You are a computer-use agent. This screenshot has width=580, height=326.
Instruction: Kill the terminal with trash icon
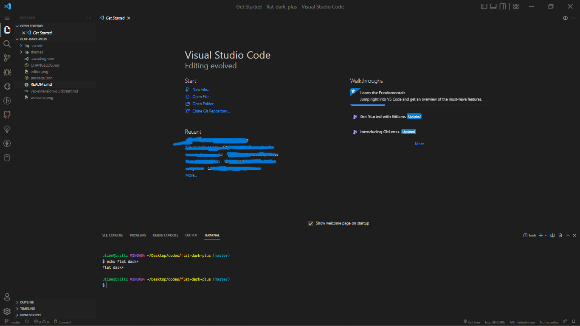pyautogui.click(x=560, y=235)
